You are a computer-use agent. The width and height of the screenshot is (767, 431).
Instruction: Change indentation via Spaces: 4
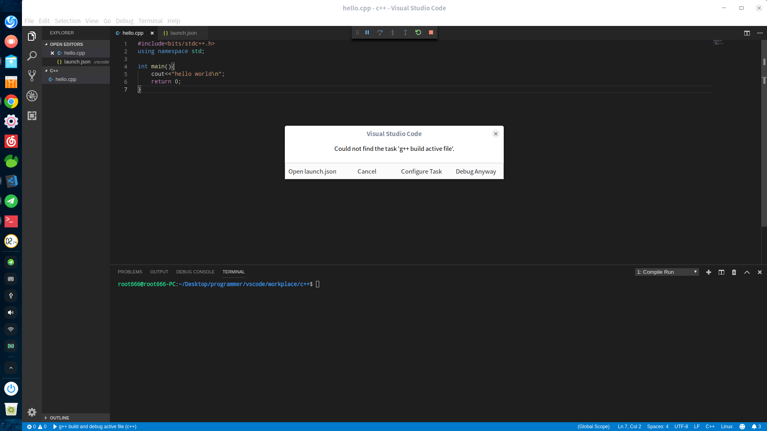click(x=658, y=427)
